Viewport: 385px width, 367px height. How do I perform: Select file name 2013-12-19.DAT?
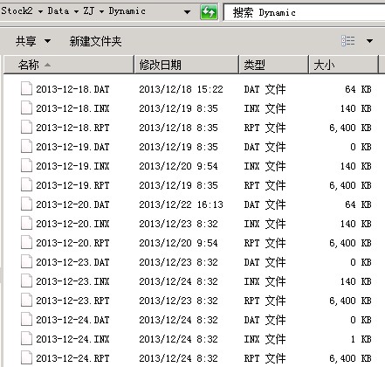pyautogui.click(x=72, y=147)
